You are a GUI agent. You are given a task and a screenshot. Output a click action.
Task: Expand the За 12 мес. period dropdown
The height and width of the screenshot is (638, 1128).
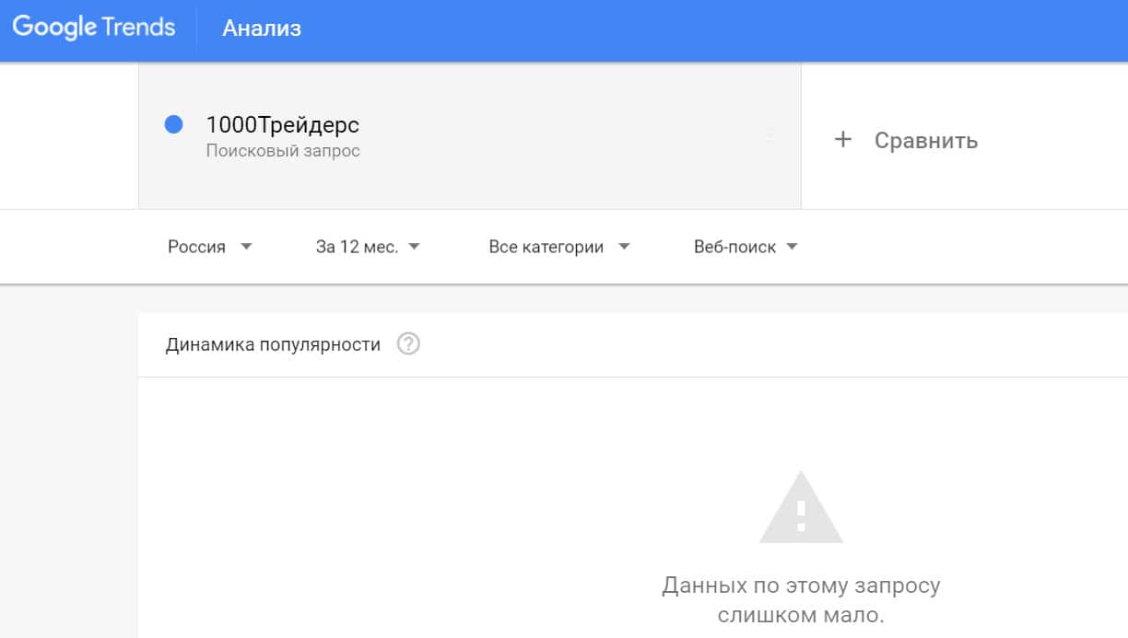[x=357, y=247]
